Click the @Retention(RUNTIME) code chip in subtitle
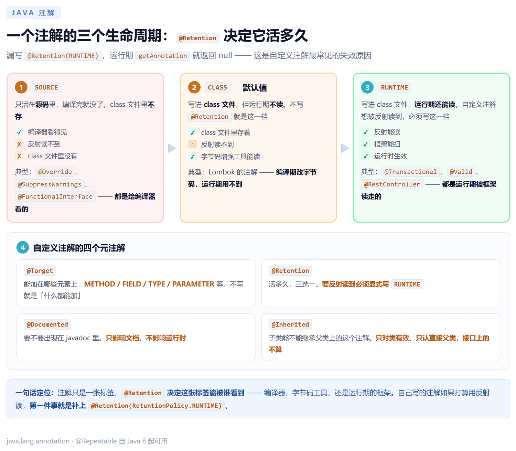Screen dimensions: 516x451 pyautogui.click(x=63, y=56)
